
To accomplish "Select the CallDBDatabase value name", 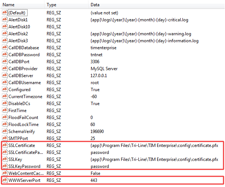I will (24, 48).
